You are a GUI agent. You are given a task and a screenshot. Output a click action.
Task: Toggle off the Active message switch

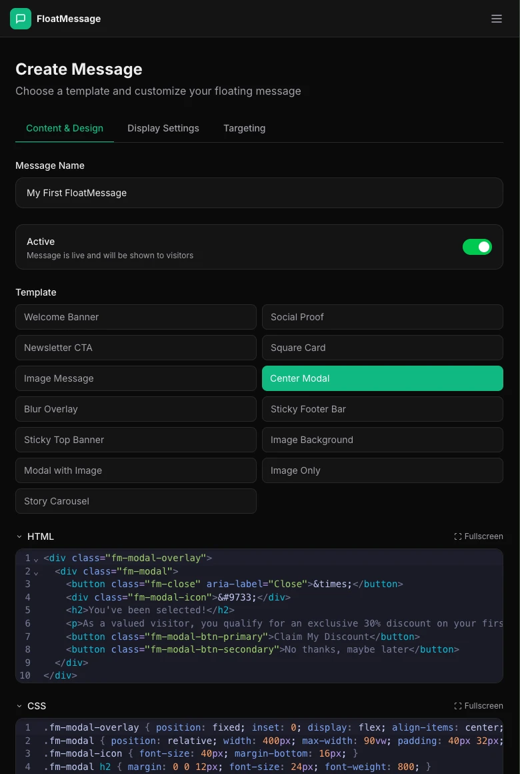(477, 246)
